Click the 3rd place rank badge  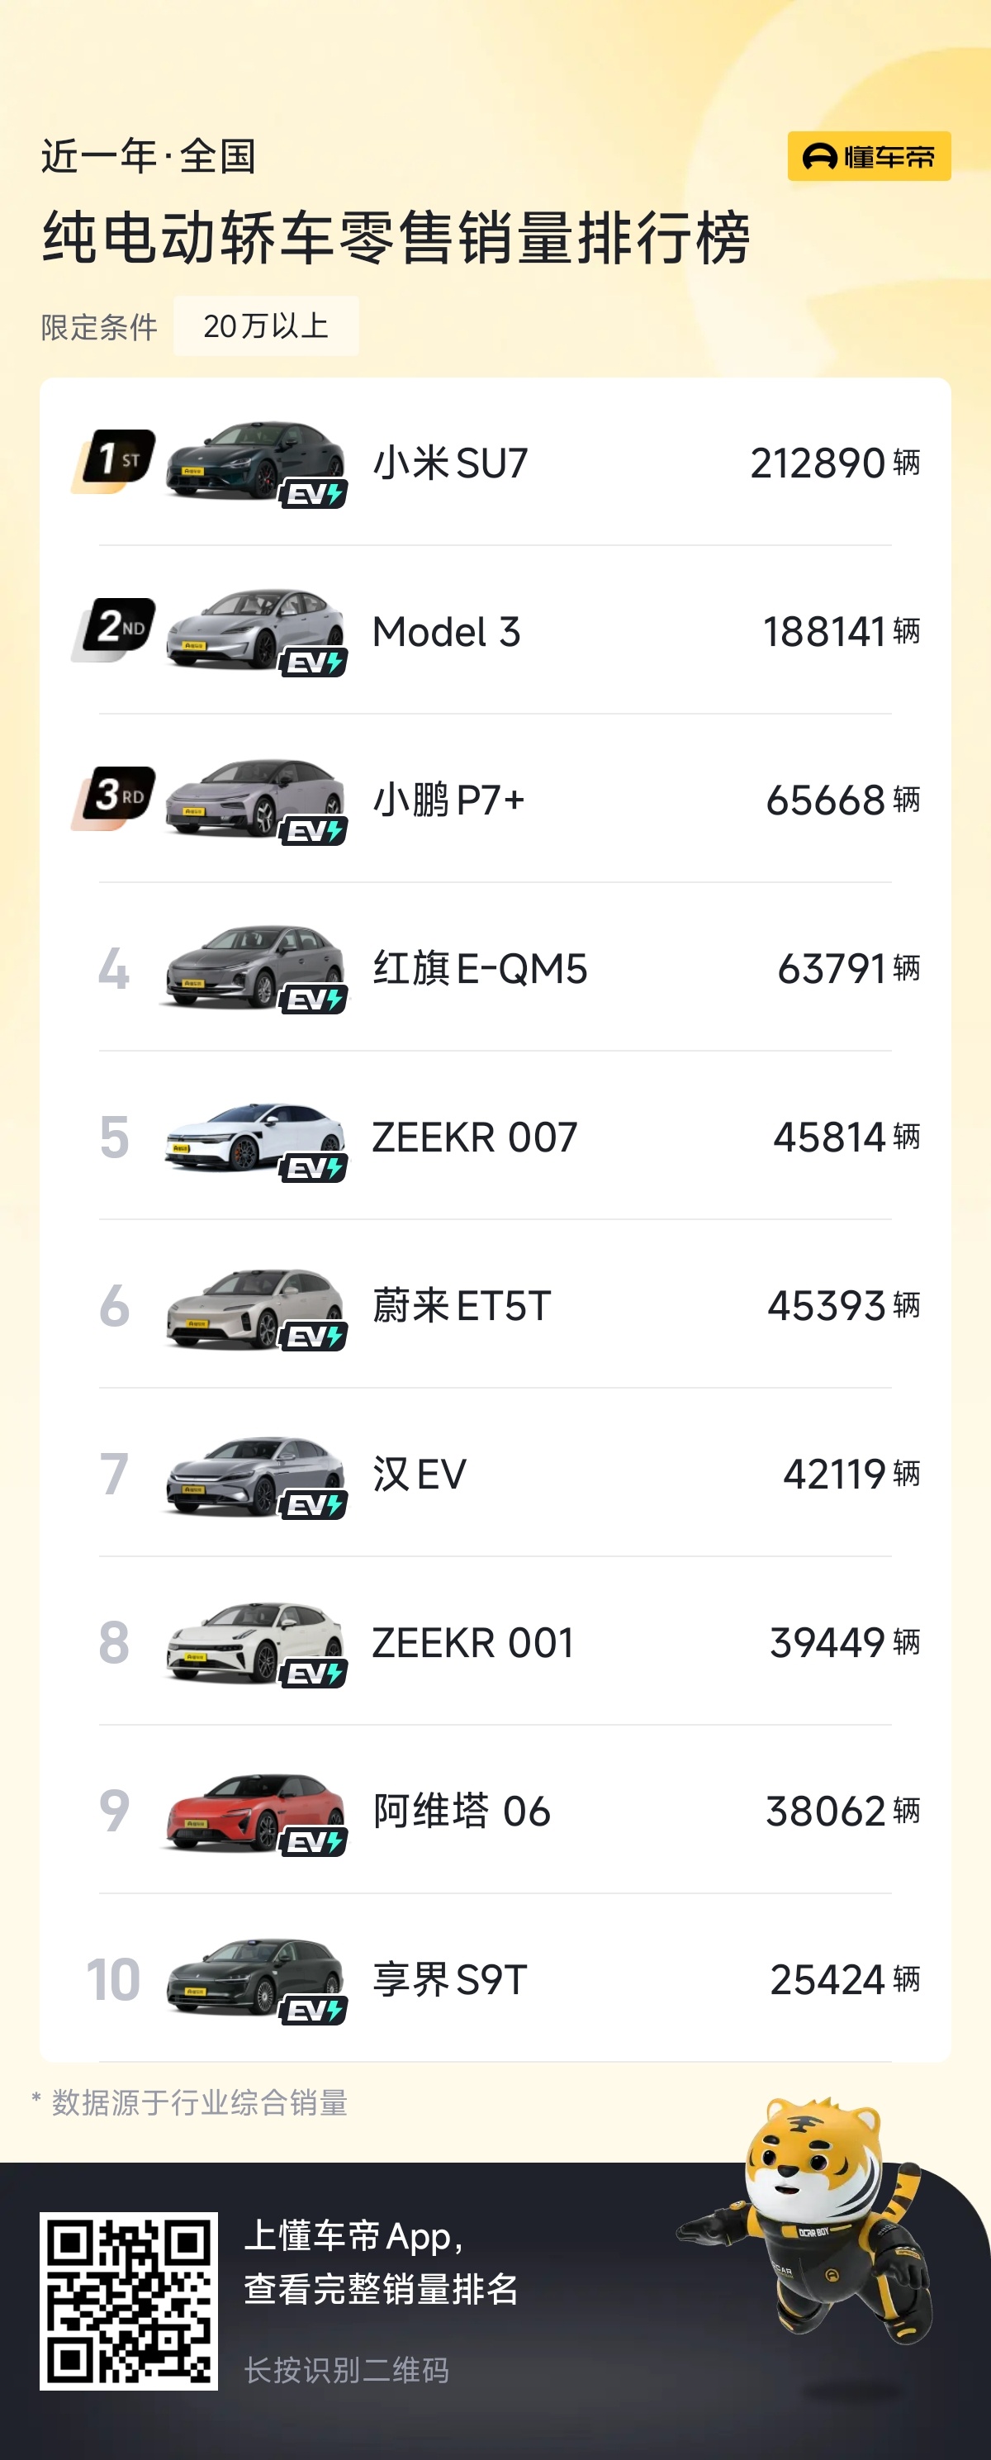pos(115,797)
